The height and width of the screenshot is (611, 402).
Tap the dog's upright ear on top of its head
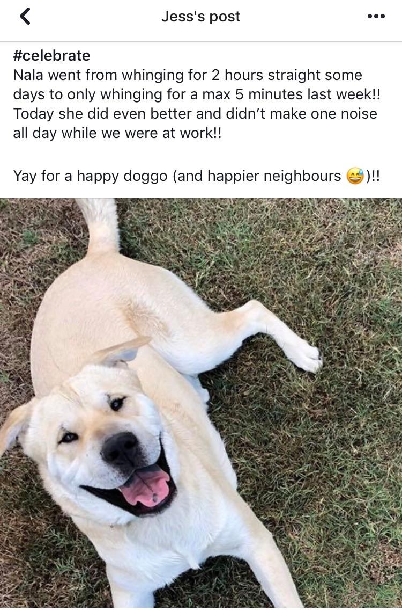121,352
